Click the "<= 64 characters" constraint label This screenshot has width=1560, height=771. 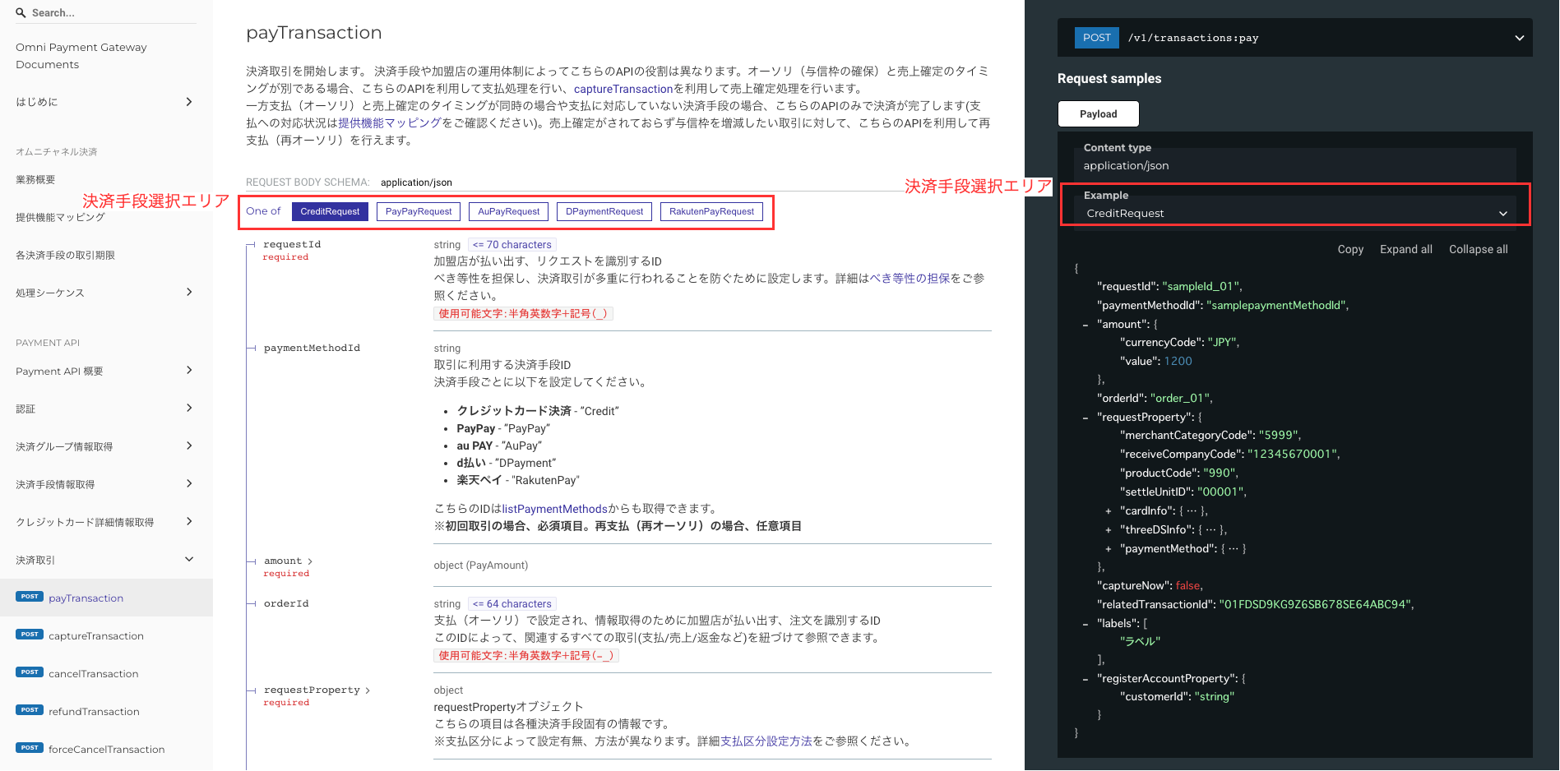click(512, 604)
